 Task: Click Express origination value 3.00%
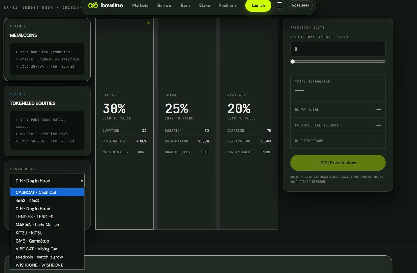(141, 141)
